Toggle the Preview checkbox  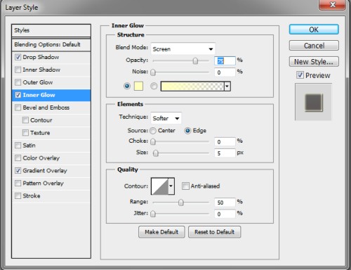tap(300, 75)
